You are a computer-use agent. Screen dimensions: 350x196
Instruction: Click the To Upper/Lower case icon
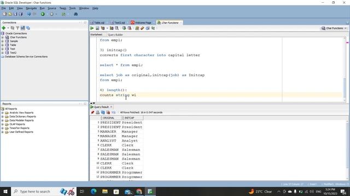tap(153, 28)
